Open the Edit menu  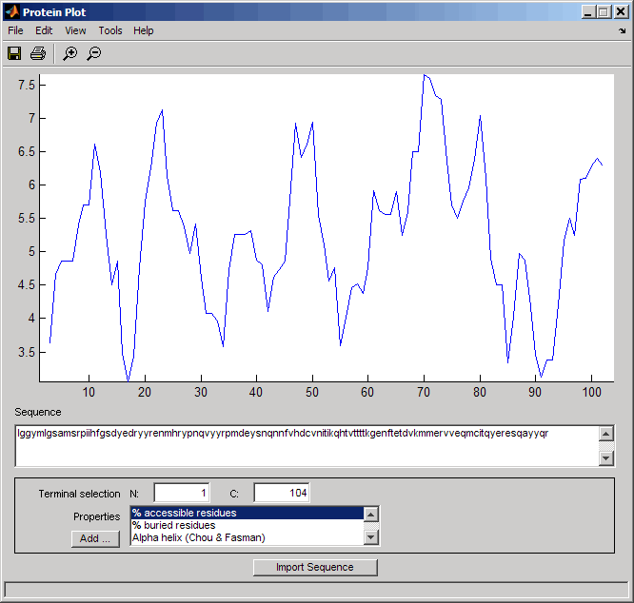coord(44,30)
